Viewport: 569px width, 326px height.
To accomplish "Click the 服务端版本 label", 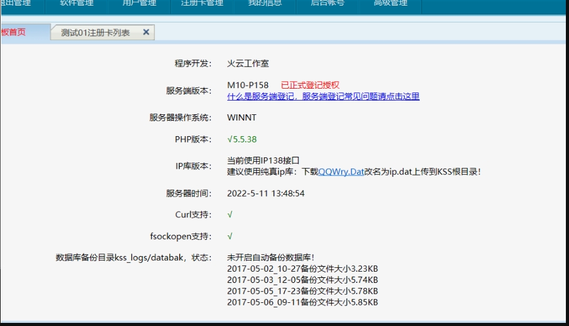I will point(189,91).
